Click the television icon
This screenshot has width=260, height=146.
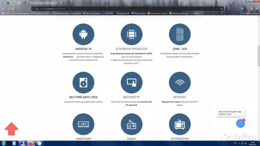point(179,124)
